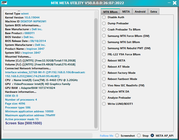
Task: Click the Kernel Type winnt line
Action: tap(17, 14)
